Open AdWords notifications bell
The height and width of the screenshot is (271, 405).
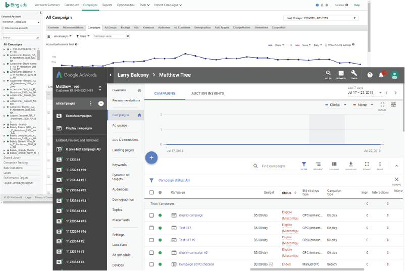point(381,75)
